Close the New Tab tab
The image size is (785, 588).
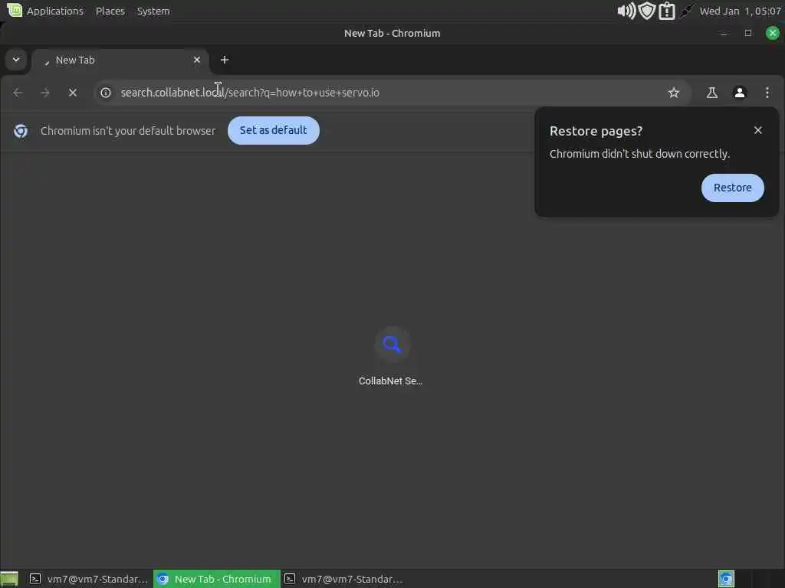(197, 60)
